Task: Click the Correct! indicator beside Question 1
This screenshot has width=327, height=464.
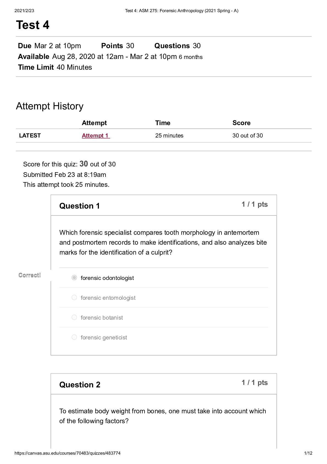Action: [30, 275]
